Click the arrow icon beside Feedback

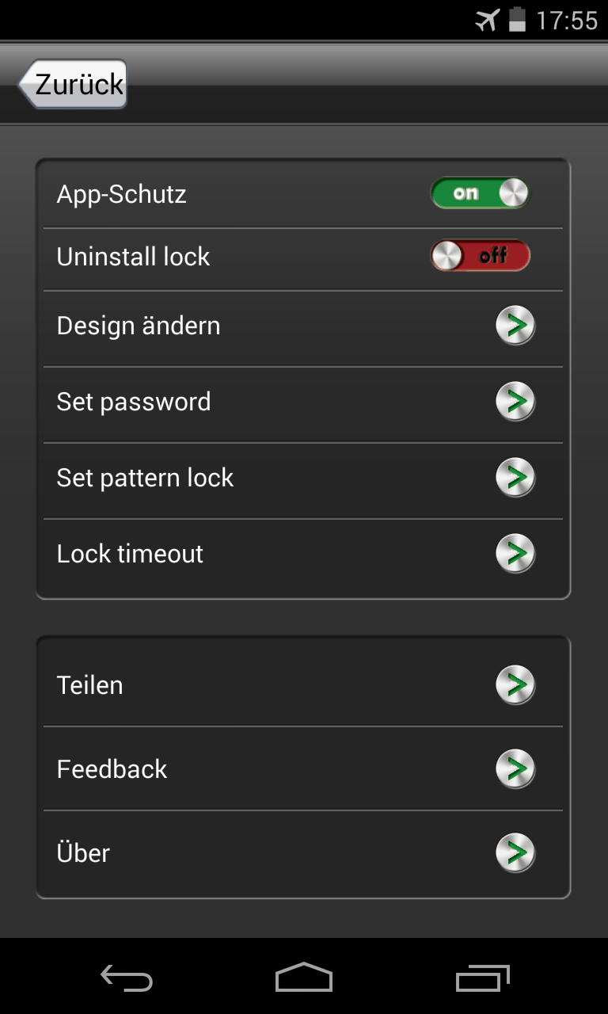pyautogui.click(x=515, y=768)
